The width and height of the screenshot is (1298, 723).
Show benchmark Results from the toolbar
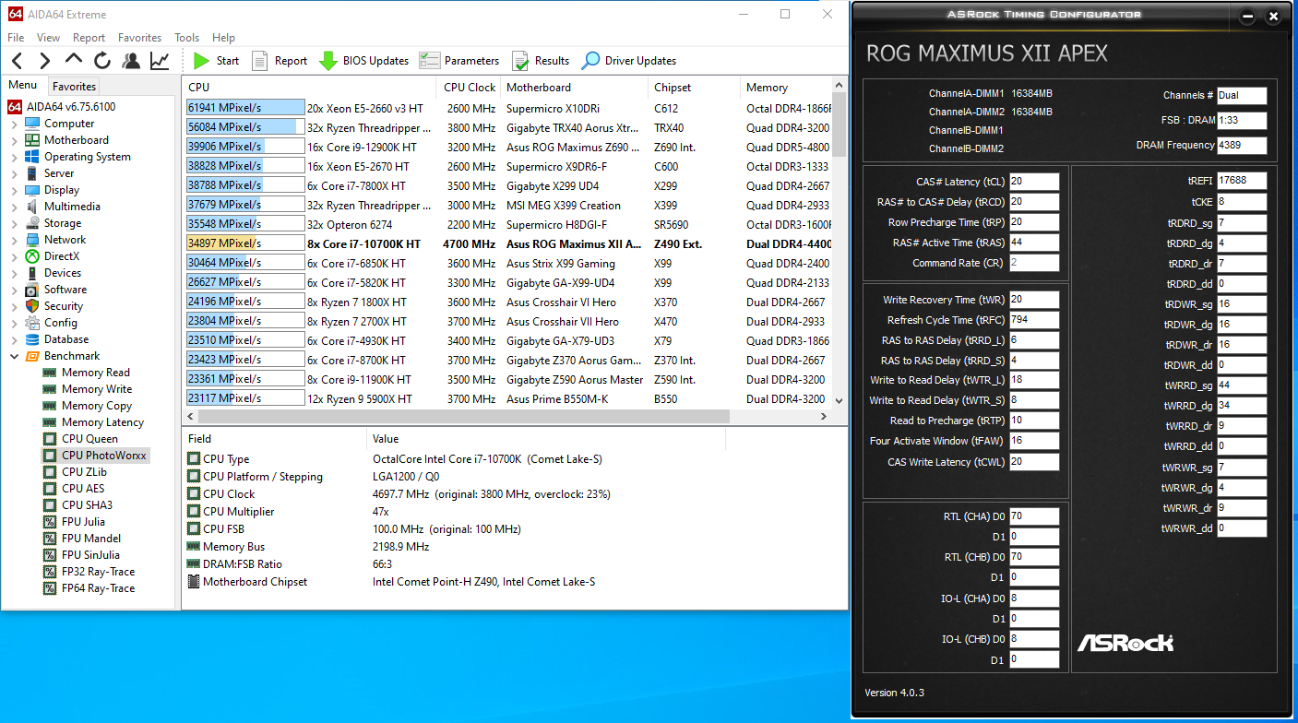click(541, 61)
